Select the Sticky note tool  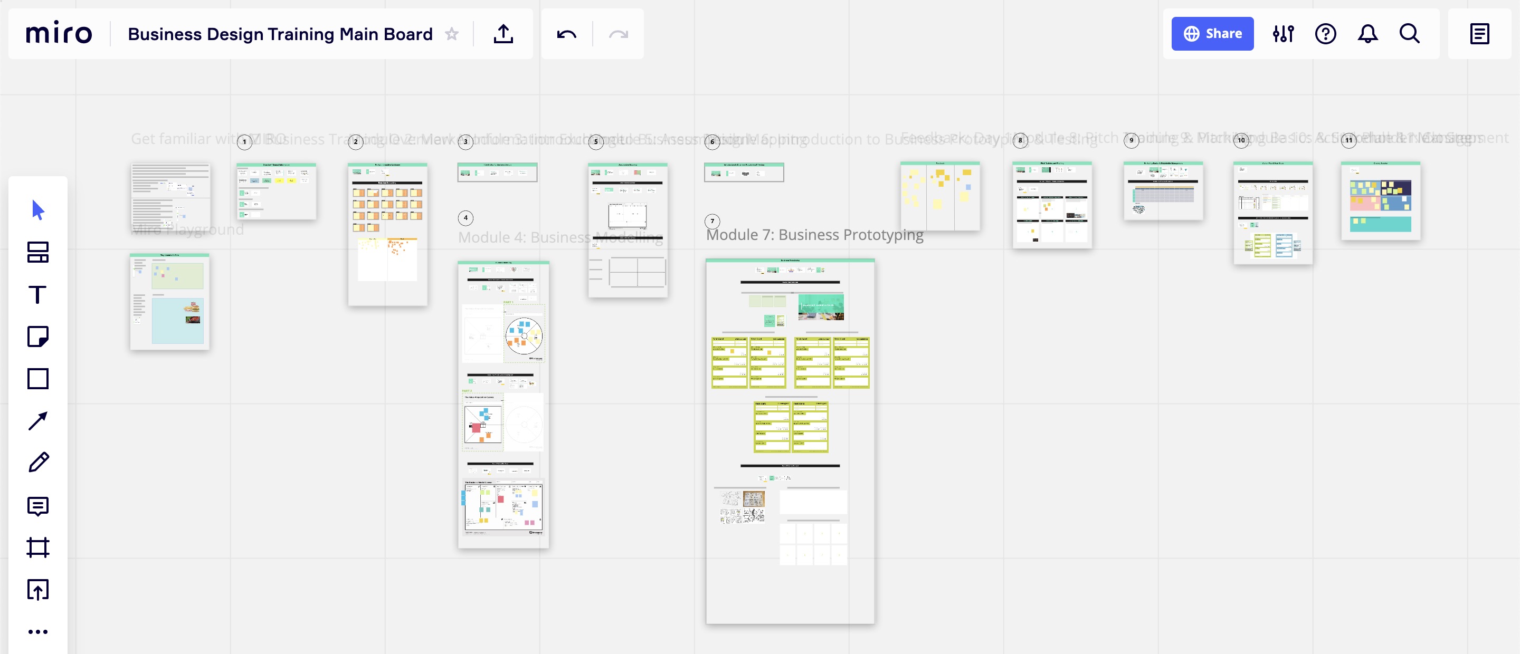[38, 336]
